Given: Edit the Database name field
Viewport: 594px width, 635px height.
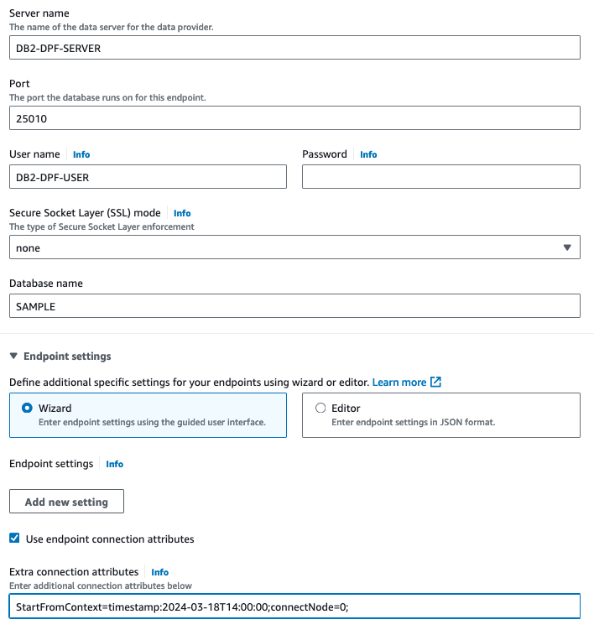Looking at the screenshot, I should [x=294, y=306].
